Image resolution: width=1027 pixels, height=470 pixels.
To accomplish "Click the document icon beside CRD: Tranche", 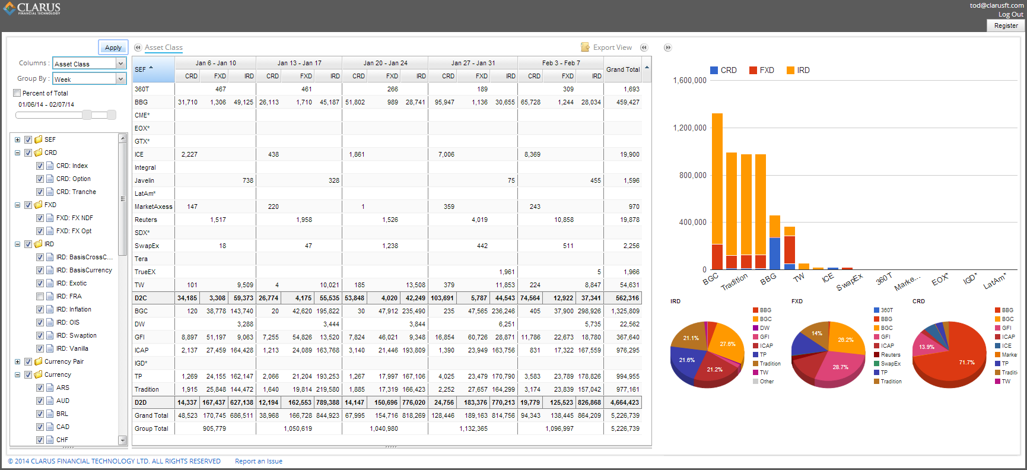I will (50, 192).
